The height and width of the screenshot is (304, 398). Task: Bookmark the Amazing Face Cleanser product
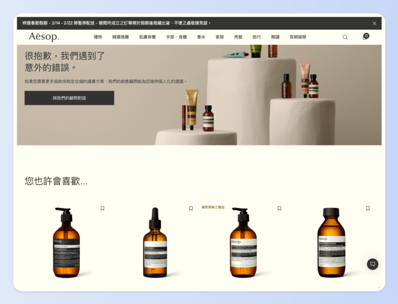[368, 208]
